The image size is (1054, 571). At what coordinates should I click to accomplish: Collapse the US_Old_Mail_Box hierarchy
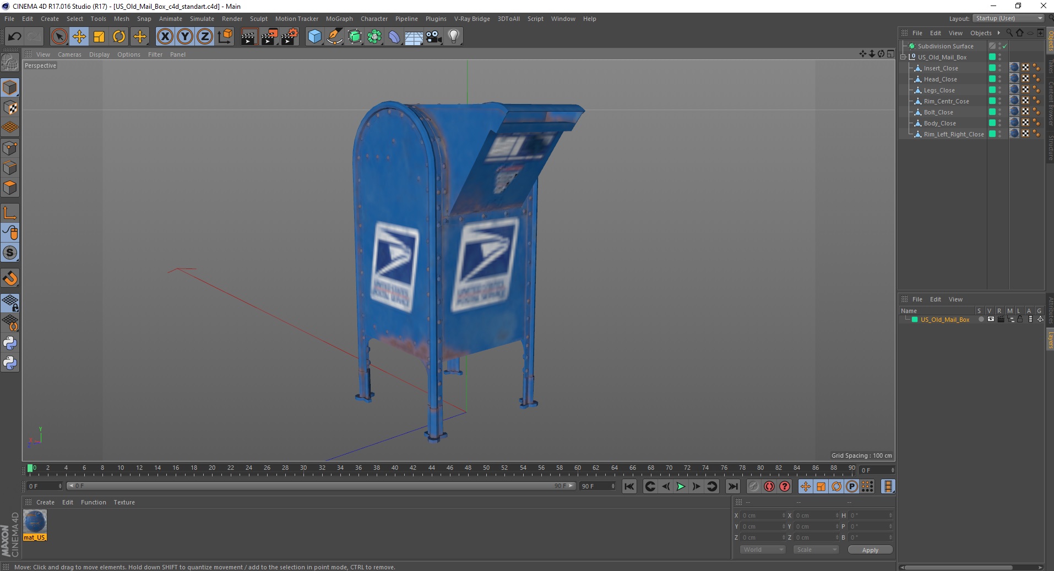coord(903,57)
